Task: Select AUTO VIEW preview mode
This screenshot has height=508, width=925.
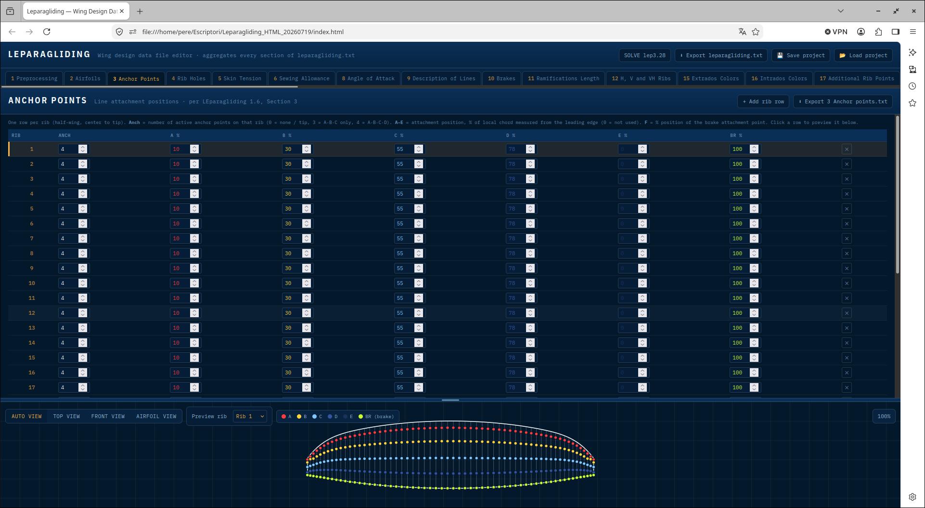Action: (x=26, y=416)
